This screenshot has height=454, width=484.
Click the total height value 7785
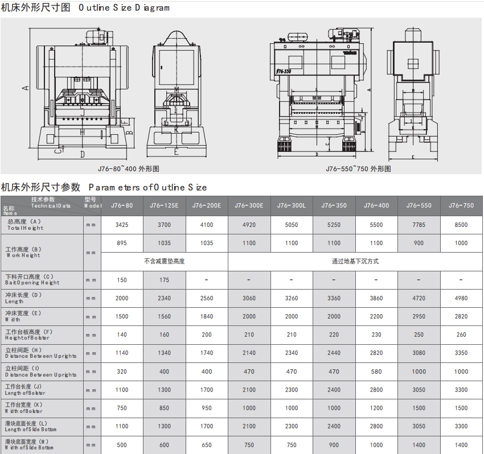[419, 225]
